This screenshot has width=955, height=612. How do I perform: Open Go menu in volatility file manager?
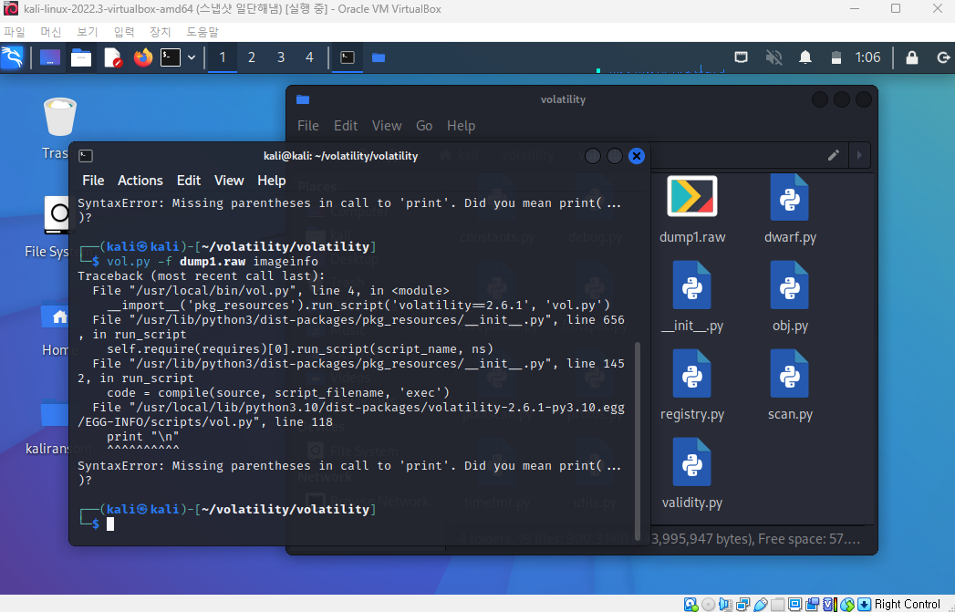click(424, 126)
